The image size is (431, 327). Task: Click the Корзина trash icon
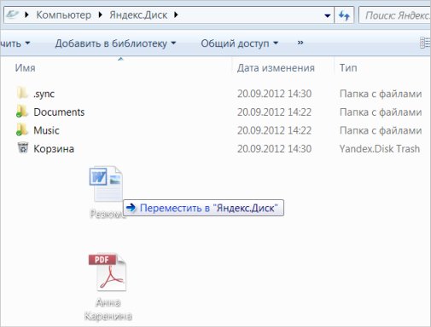coord(23,148)
